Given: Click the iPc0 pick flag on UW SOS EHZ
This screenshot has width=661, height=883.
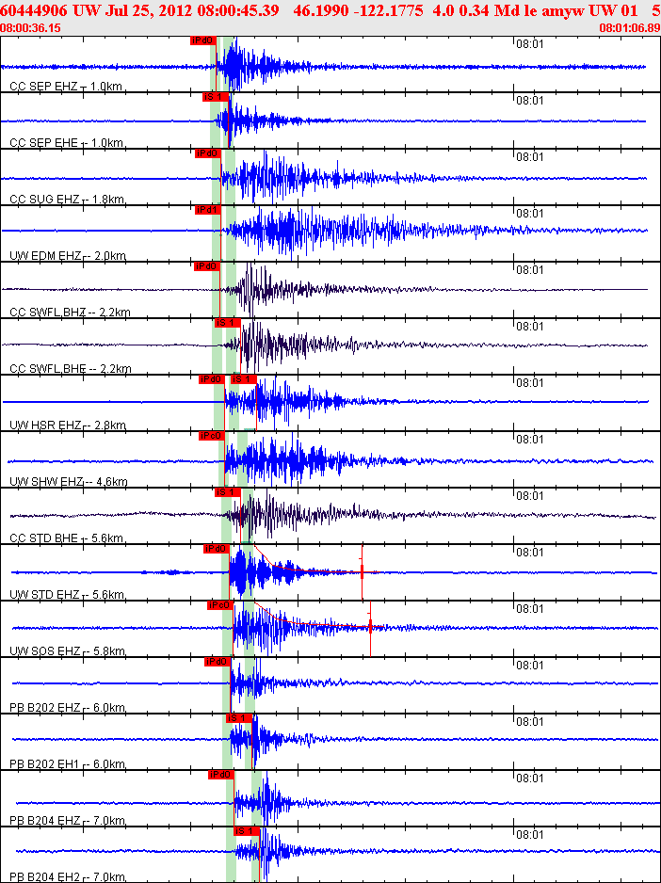Looking at the screenshot, I should [219, 604].
